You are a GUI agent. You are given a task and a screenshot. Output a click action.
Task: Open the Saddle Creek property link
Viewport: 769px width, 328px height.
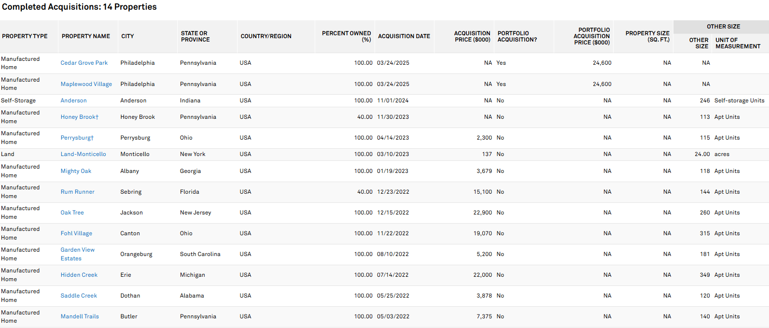pyautogui.click(x=79, y=296)
